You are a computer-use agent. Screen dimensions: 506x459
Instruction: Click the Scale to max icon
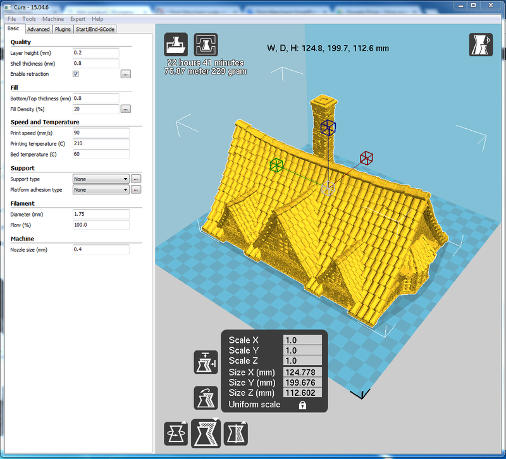coord(206,362)
